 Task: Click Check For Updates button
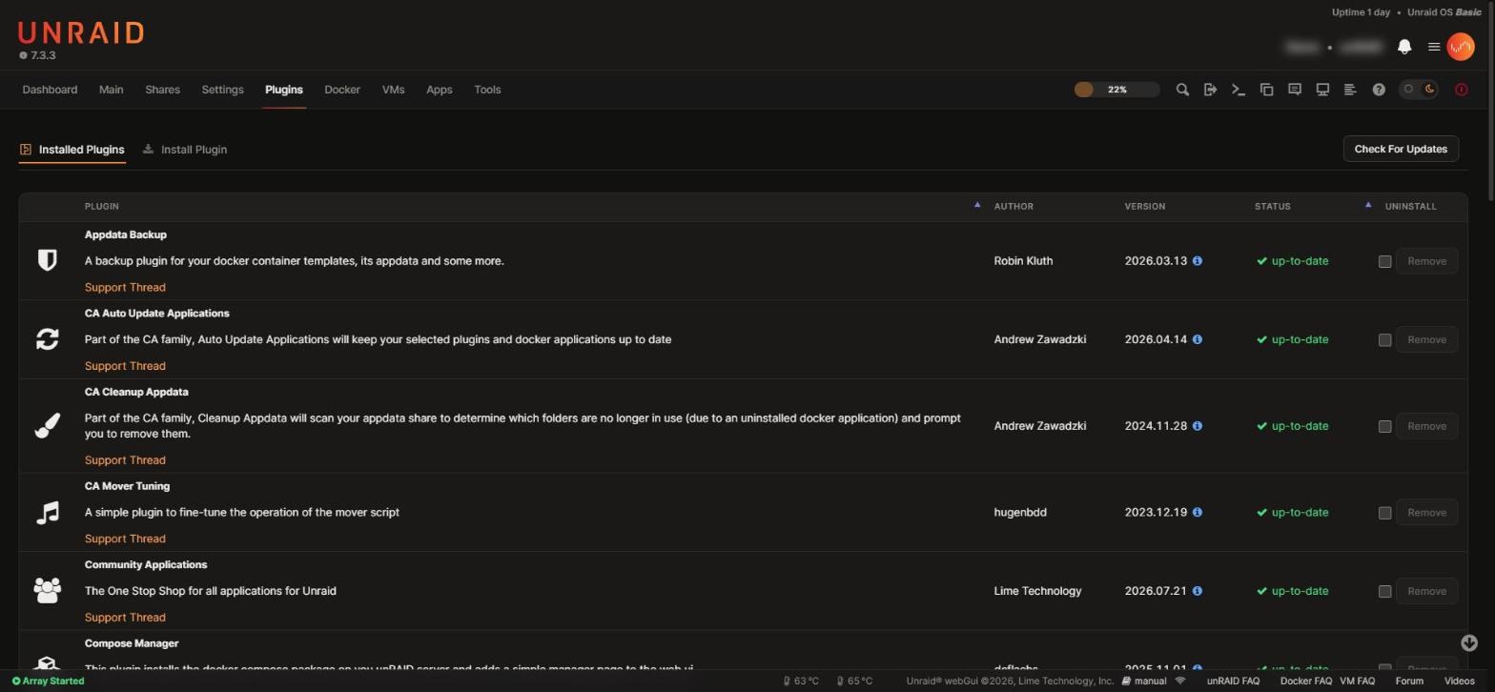pos(1401,149)
